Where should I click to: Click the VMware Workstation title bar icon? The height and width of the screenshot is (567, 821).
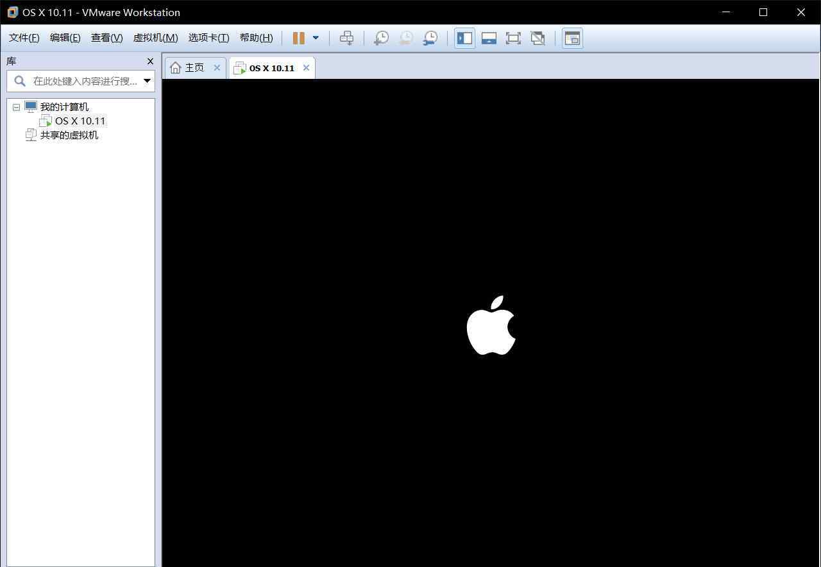[12, 12]
